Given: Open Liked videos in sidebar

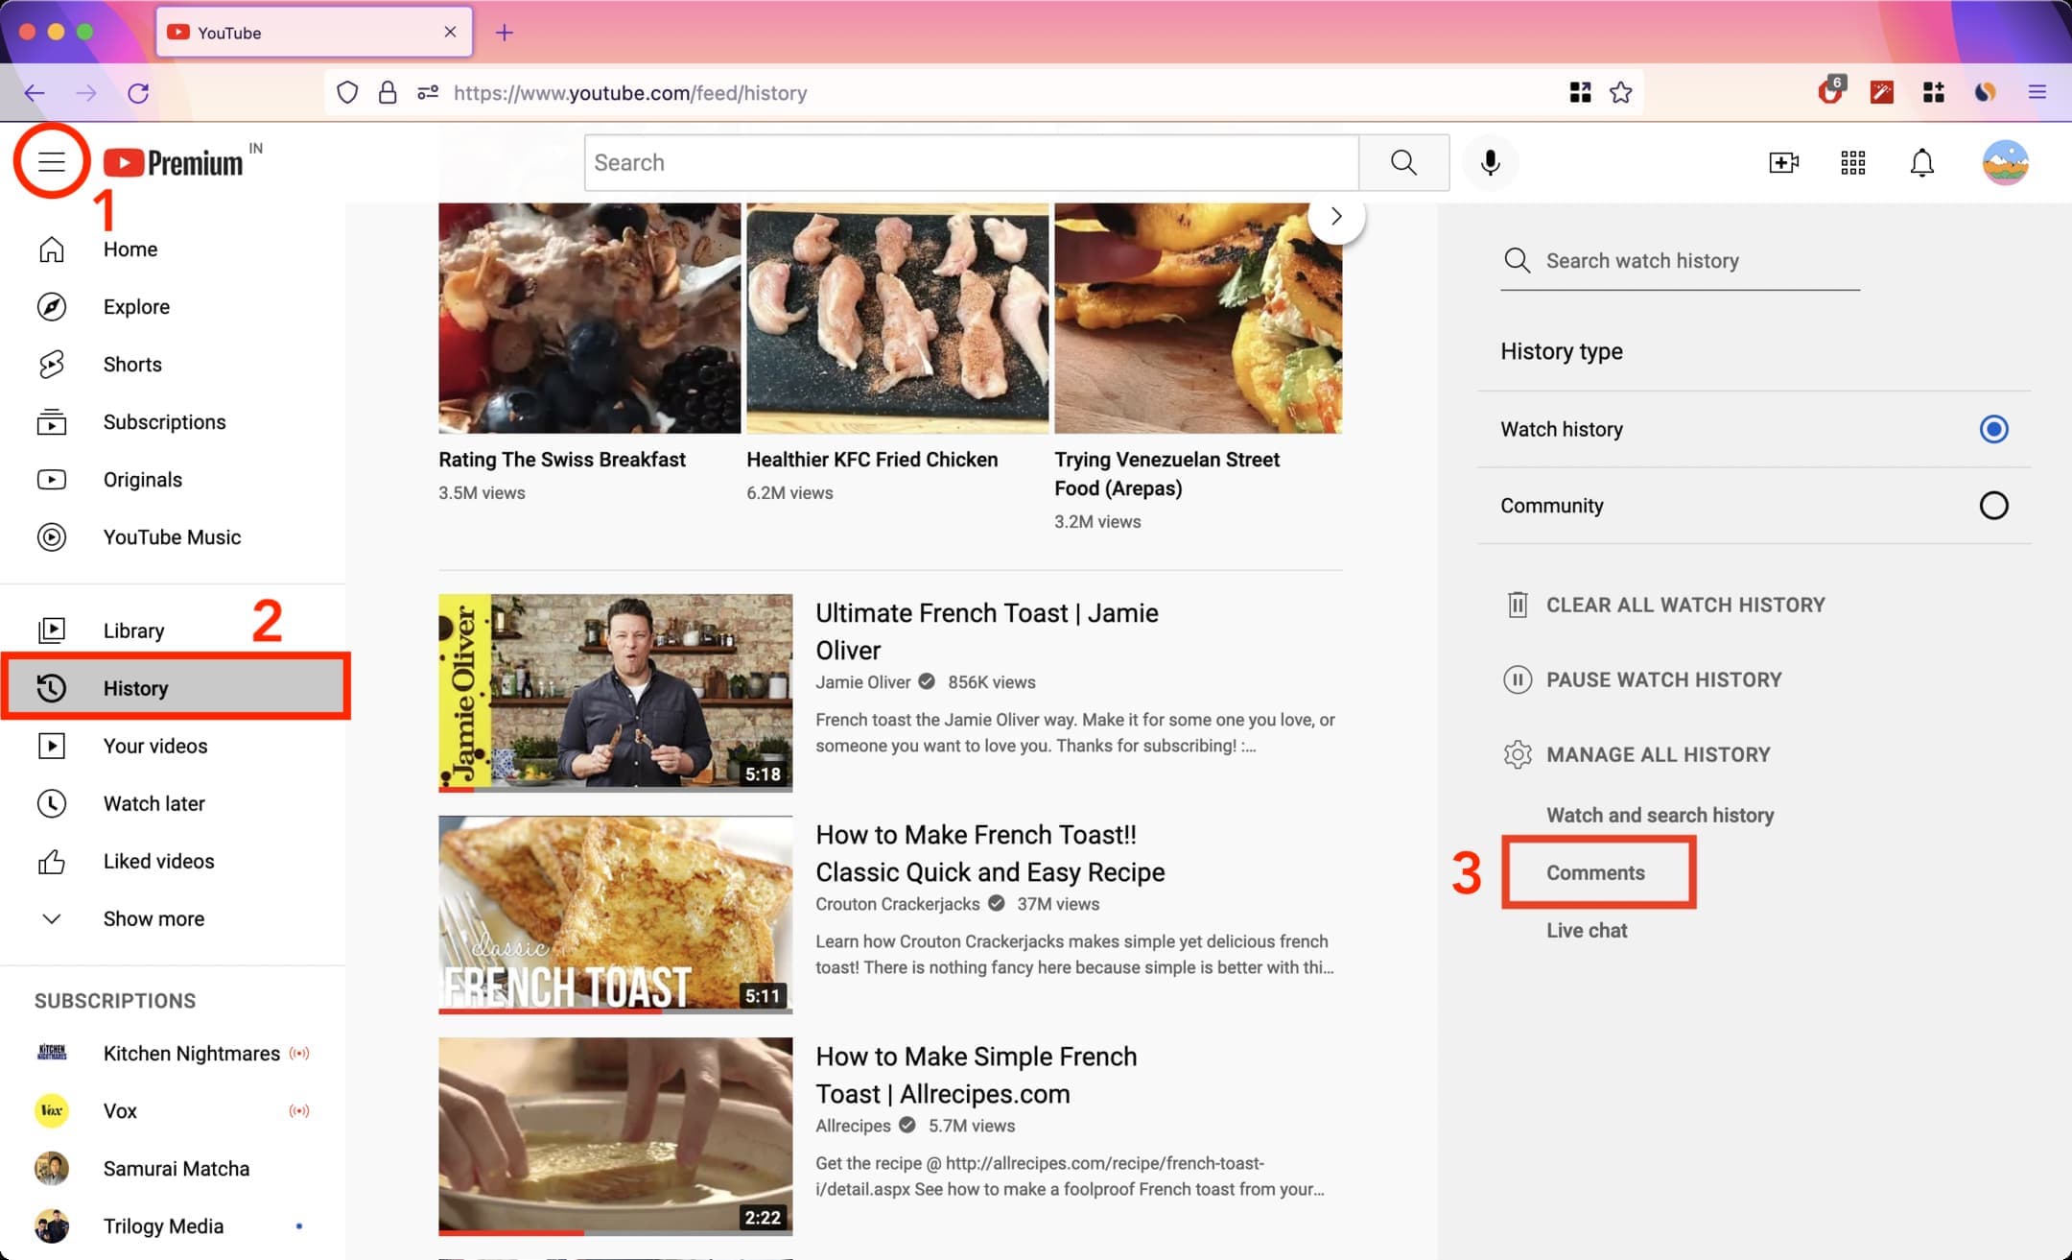Looking at the screenshot, I should click(173, 861).
